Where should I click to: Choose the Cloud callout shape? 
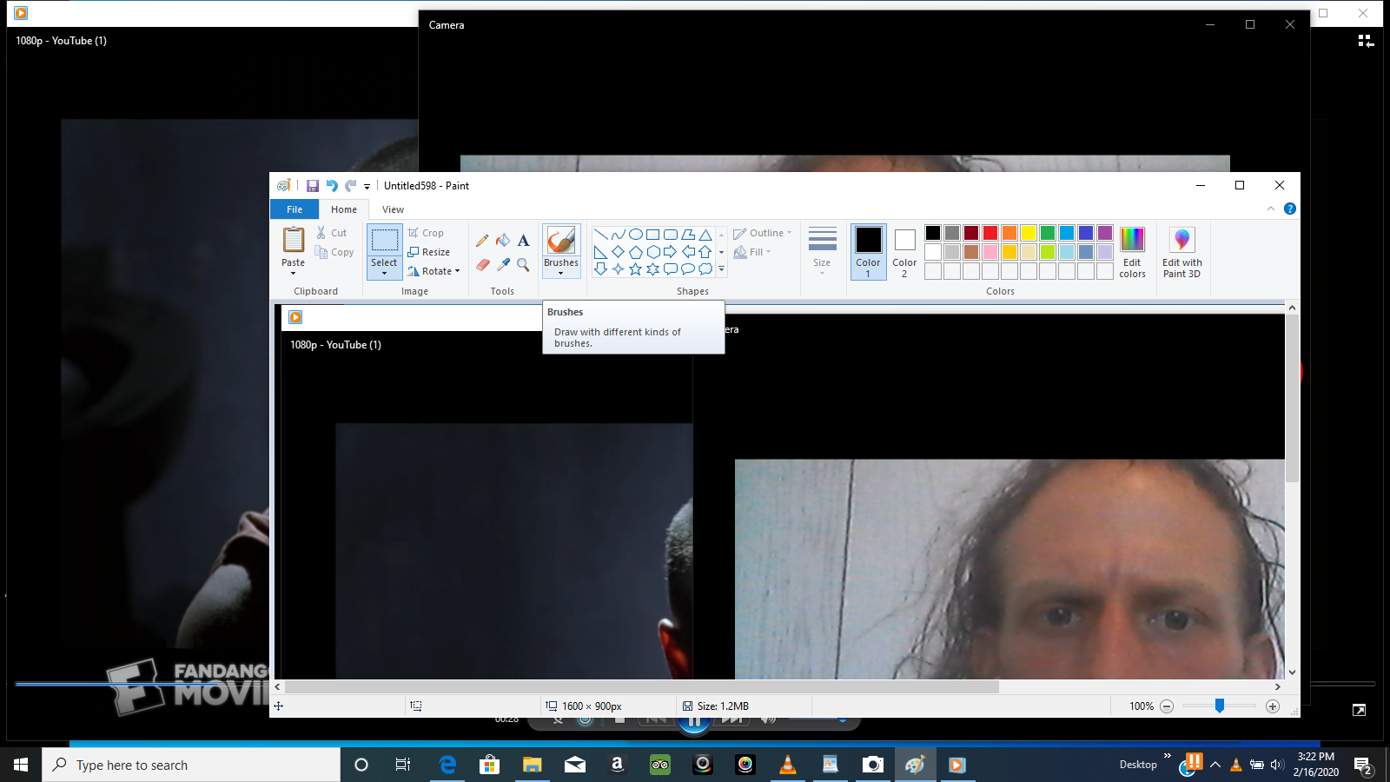pos(705,269)
